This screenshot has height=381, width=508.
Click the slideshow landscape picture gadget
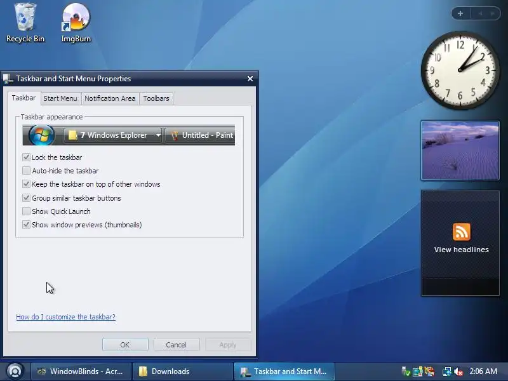460,150
